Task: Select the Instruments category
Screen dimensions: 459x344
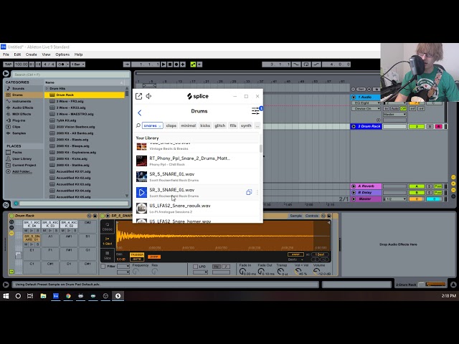Action: click(22, 101)
